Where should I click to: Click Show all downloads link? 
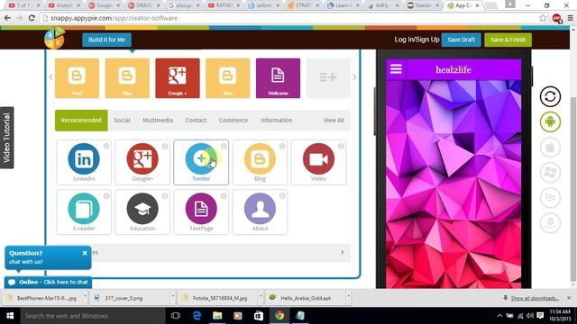pyautogui.click(x=535, y=298)
